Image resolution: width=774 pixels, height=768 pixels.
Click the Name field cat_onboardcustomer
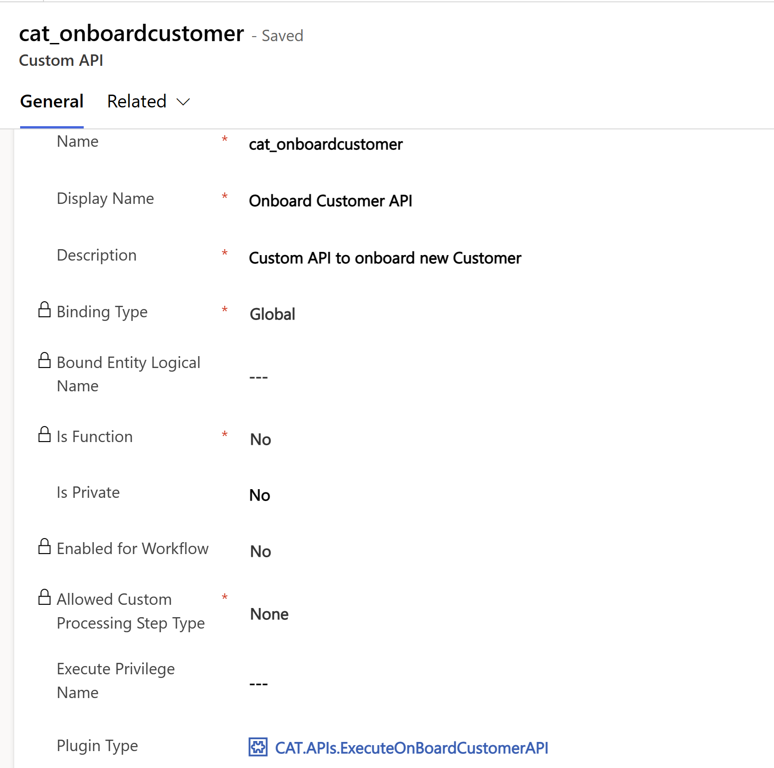coord(326,144)
